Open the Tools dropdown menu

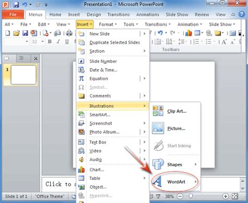click(x=131, y=25)
